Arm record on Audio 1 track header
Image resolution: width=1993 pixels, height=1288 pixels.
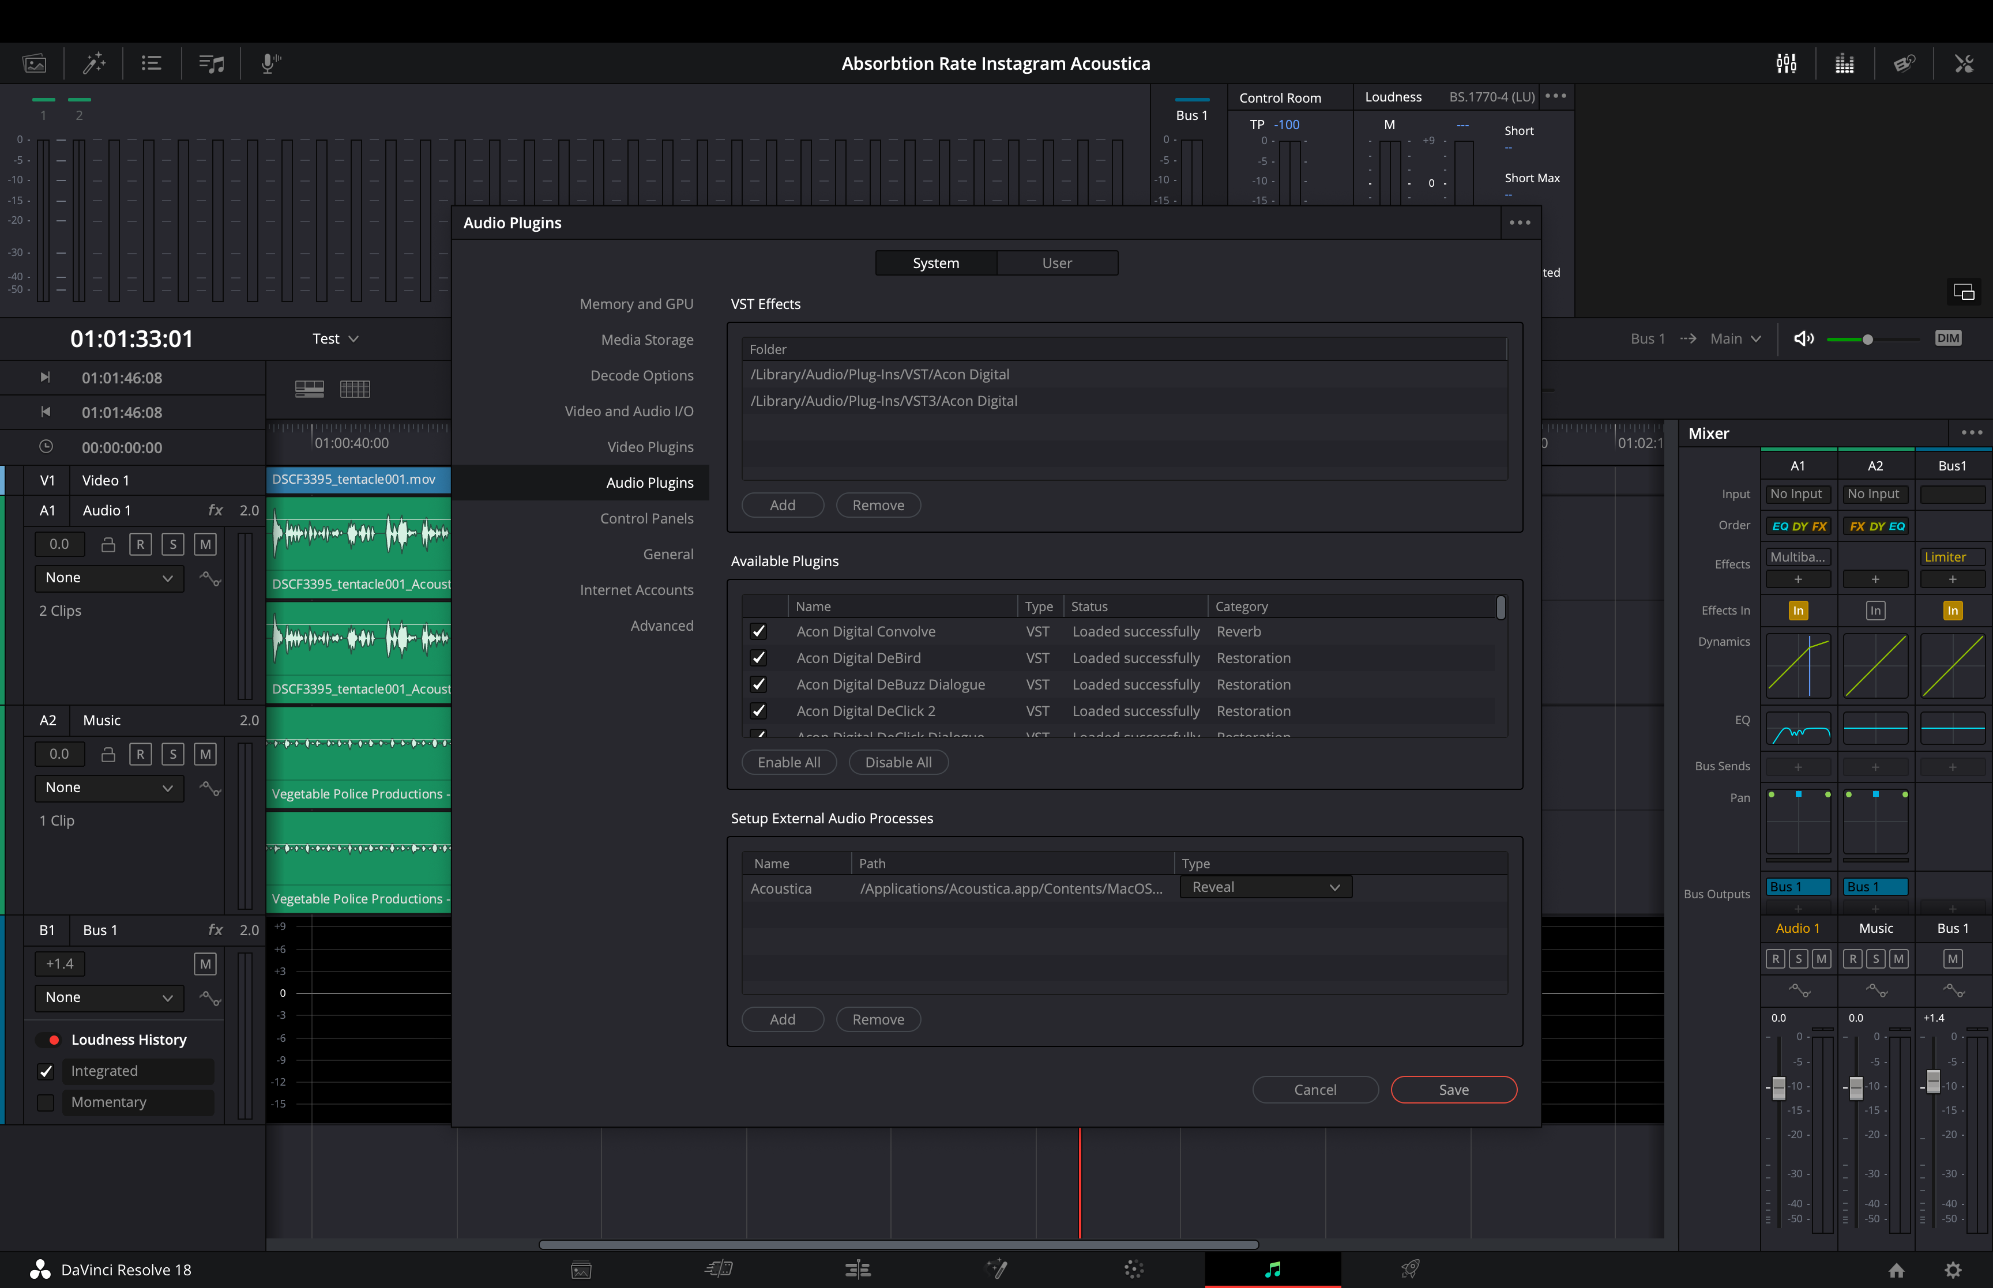tap(140, 544)
